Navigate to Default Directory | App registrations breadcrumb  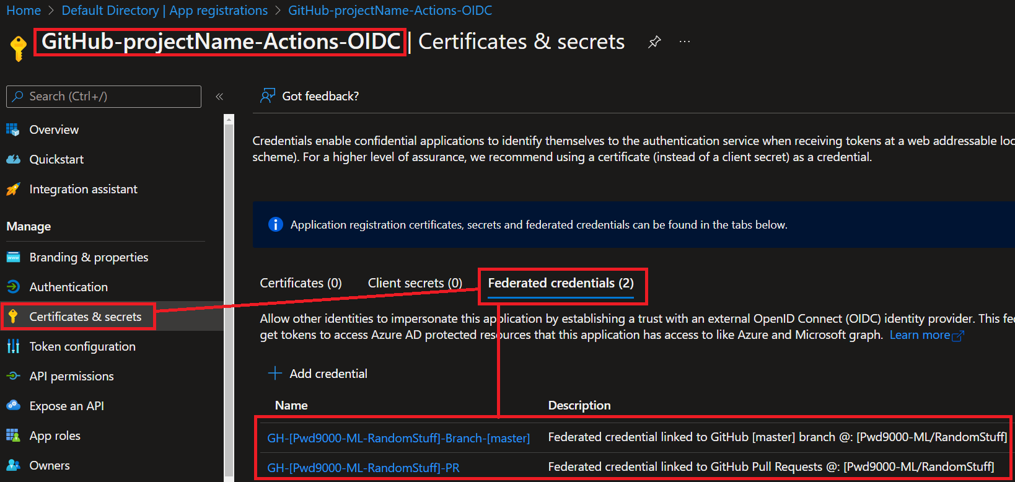165,11
